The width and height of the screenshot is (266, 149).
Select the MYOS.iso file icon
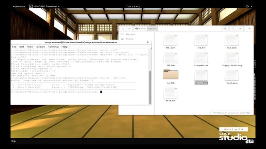click(201, 75)
